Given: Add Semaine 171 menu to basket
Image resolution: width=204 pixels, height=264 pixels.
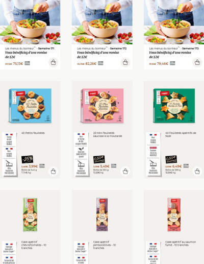Looking at the screenshot, I should [53, 62].
